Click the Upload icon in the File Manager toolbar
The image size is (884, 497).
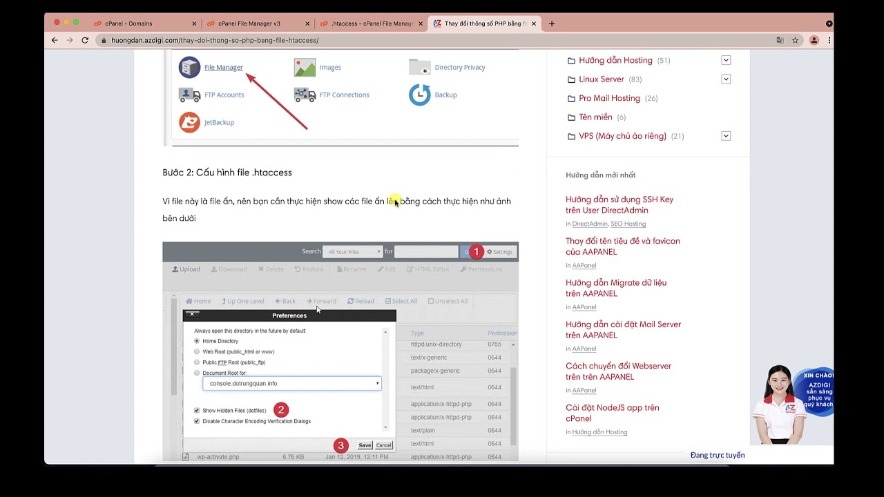[x=175, y=269]
